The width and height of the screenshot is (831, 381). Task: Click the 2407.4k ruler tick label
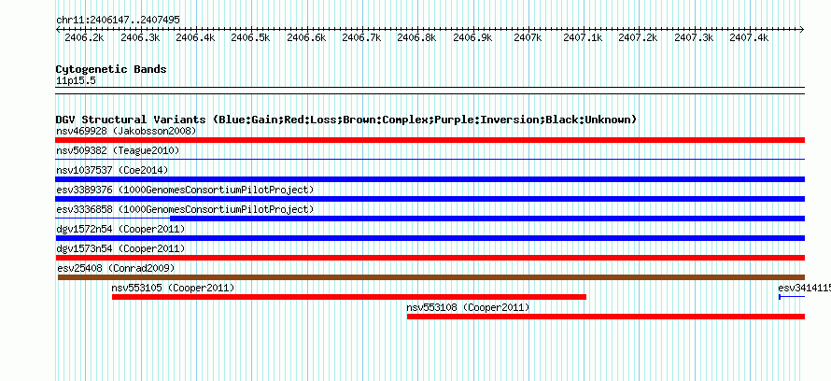[x=749, y=37]
